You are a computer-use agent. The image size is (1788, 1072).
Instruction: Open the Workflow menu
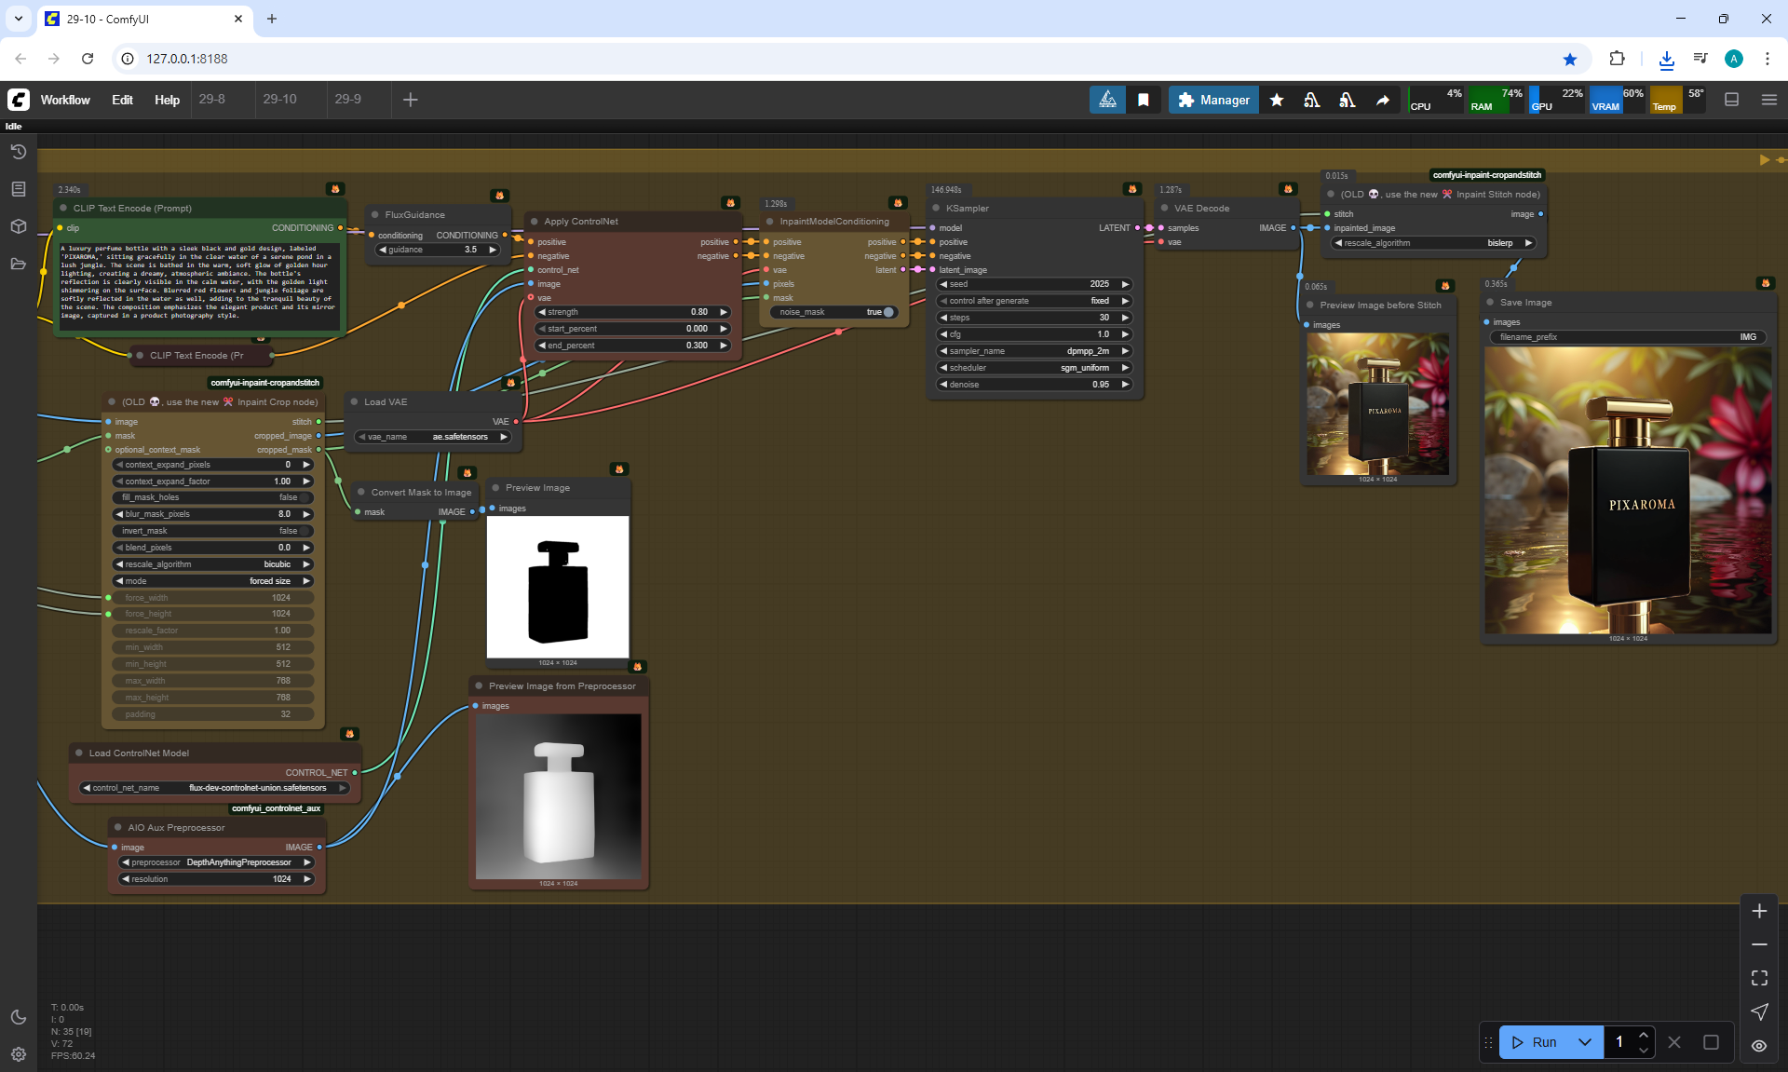65,100
